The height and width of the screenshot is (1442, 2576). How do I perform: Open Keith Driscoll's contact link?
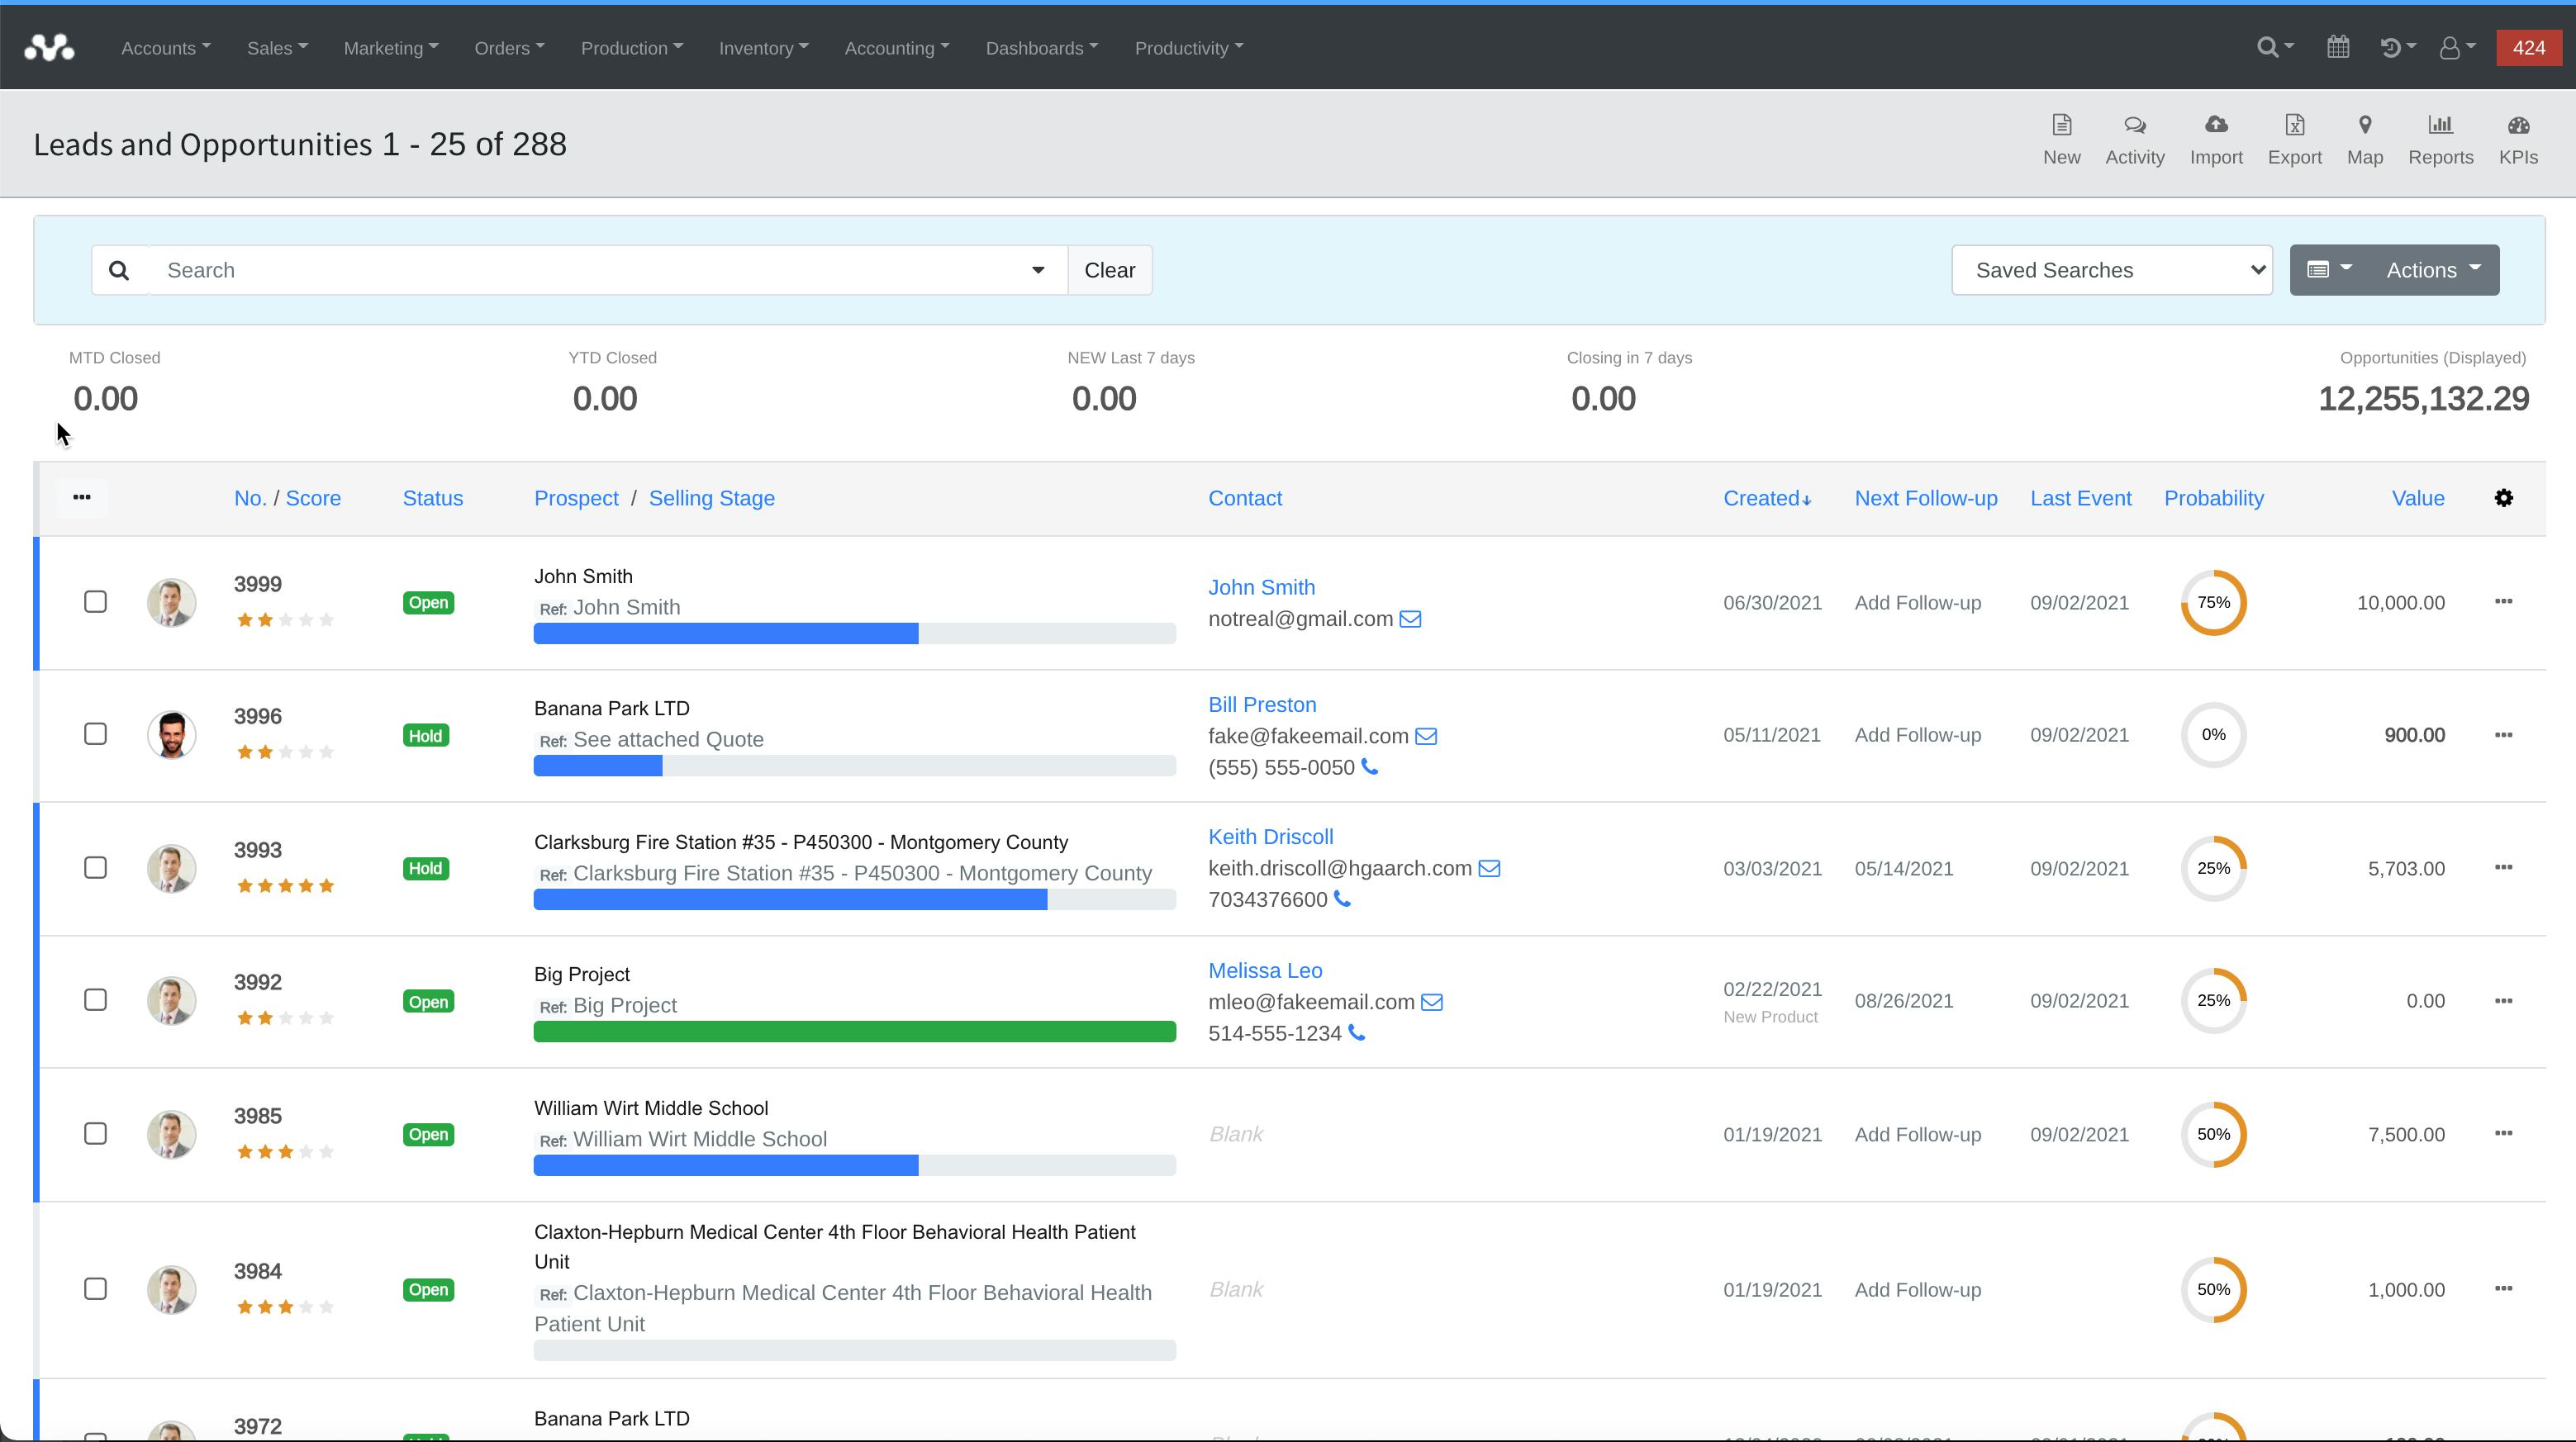pyautogui.click(x=1270, y=836)
